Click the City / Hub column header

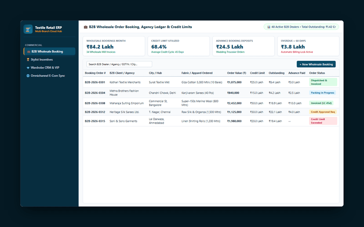click(155, 73)
